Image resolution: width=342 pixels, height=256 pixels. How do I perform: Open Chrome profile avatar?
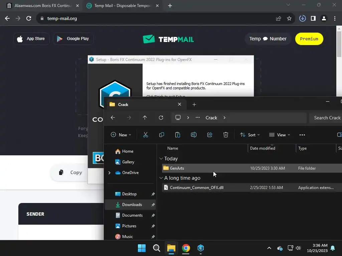(324, 19)
